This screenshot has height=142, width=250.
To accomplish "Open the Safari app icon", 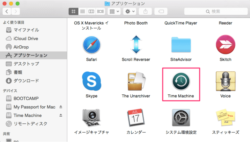I will coord(92,45).
